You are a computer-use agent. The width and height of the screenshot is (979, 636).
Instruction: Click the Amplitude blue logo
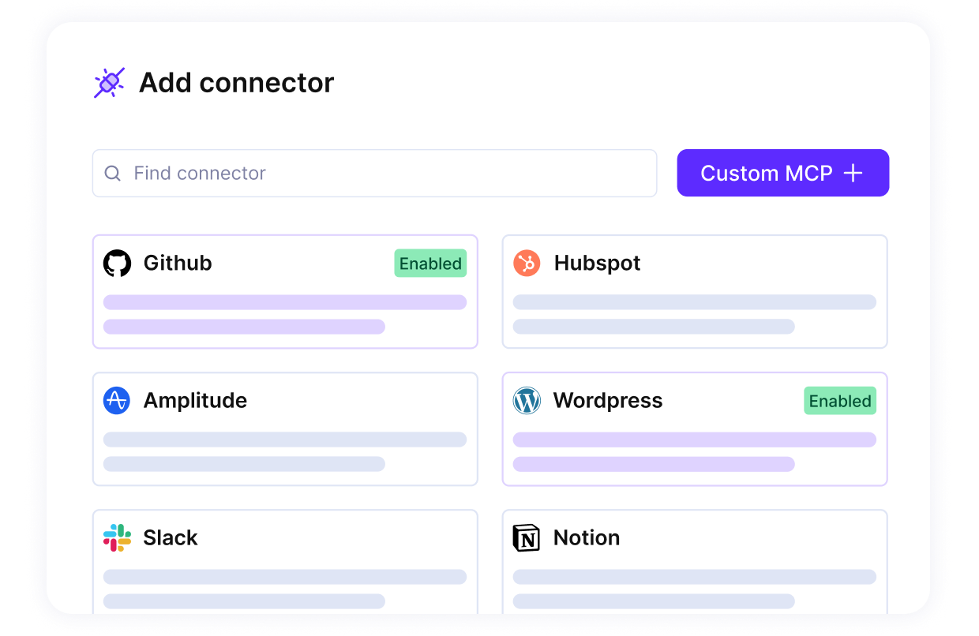[117, 400]
